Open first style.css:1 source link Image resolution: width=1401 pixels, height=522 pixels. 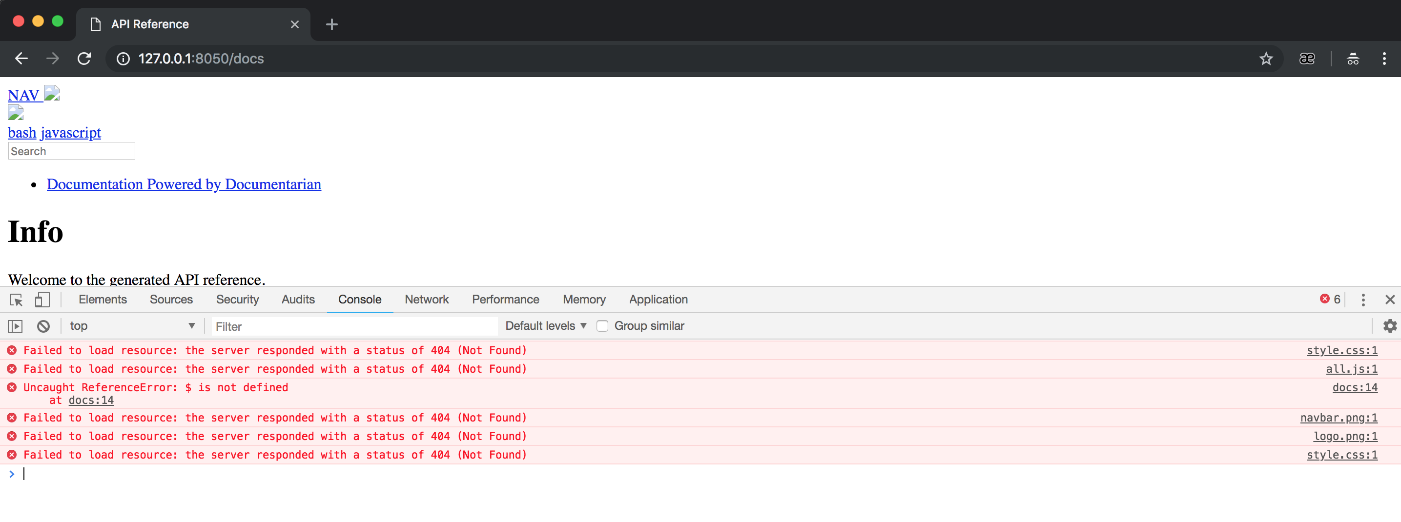pyautogui.click(x=1342, y=351)
